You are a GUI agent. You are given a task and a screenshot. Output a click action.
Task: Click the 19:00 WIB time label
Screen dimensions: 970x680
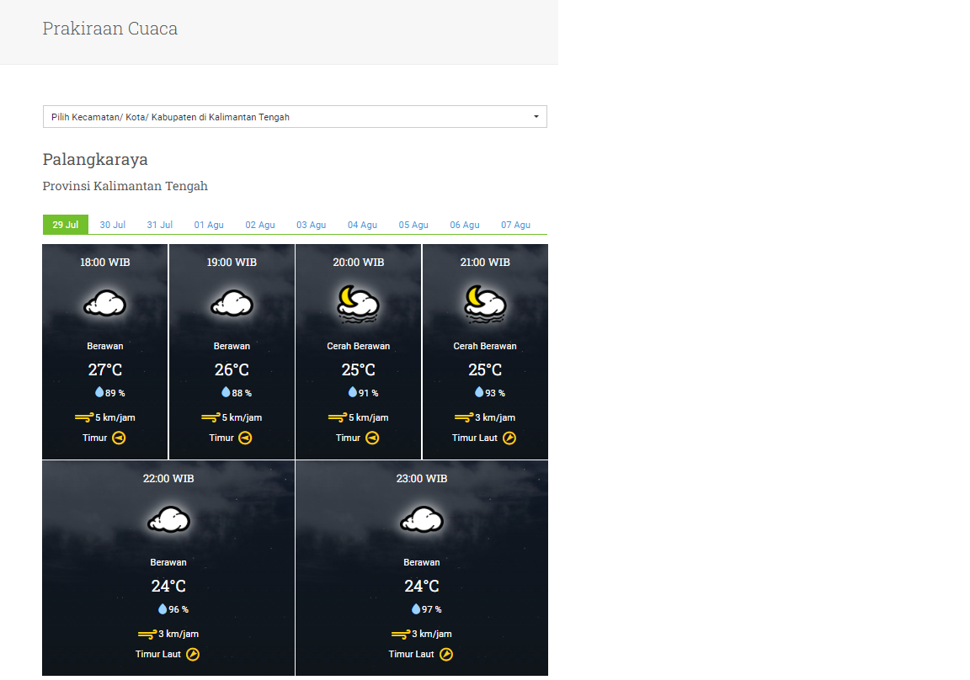(232, 262)
